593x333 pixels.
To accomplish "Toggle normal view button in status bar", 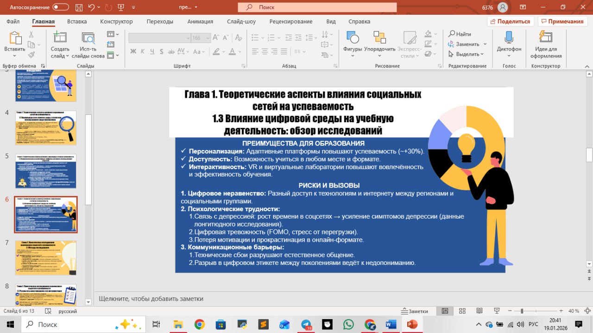I will coord(445,311).
